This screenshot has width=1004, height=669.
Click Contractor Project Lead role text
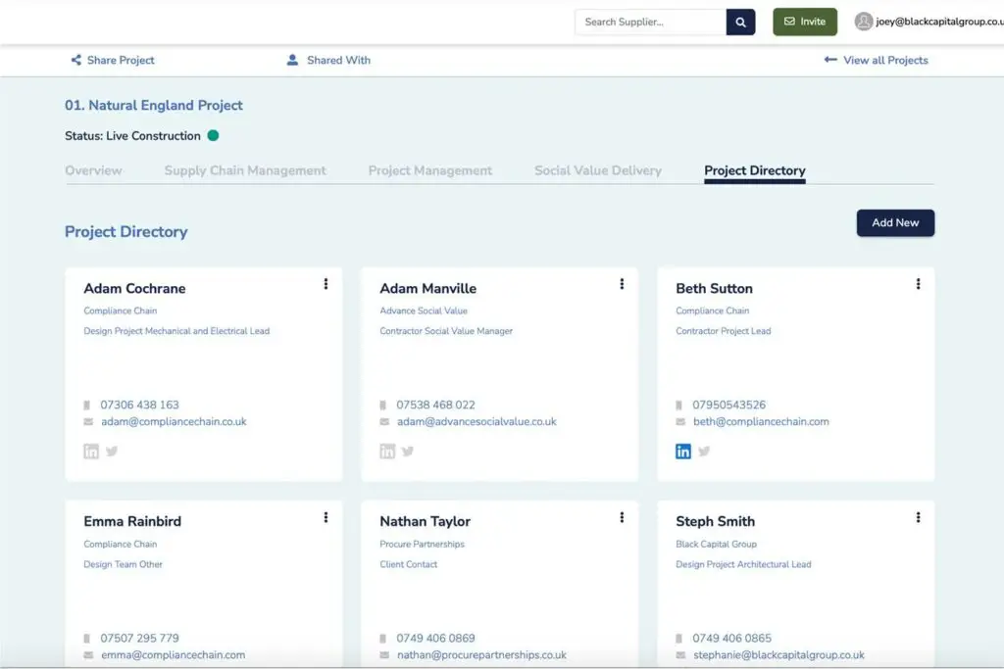(x=723, y=331)
